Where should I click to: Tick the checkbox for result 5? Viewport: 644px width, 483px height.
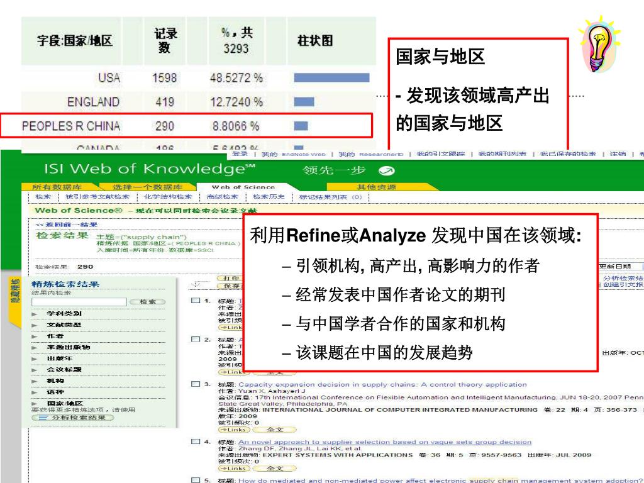click(x=196, y=480)
